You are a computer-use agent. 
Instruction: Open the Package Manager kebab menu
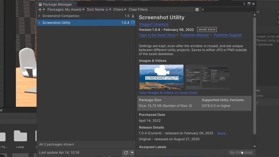[x=244, y=4]
